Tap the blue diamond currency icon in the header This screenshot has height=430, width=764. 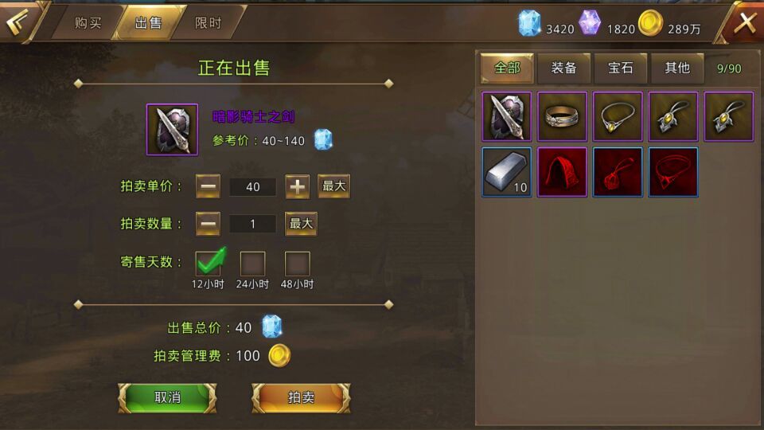(x=529, y=23)
